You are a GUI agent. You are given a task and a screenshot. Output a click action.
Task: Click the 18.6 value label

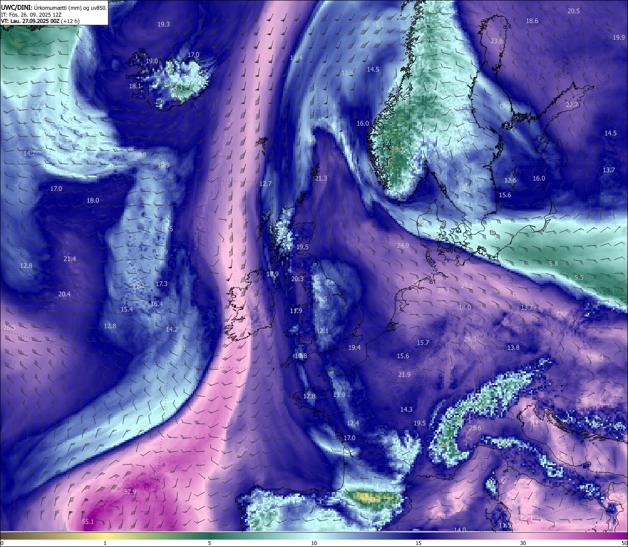coord(532,21)
